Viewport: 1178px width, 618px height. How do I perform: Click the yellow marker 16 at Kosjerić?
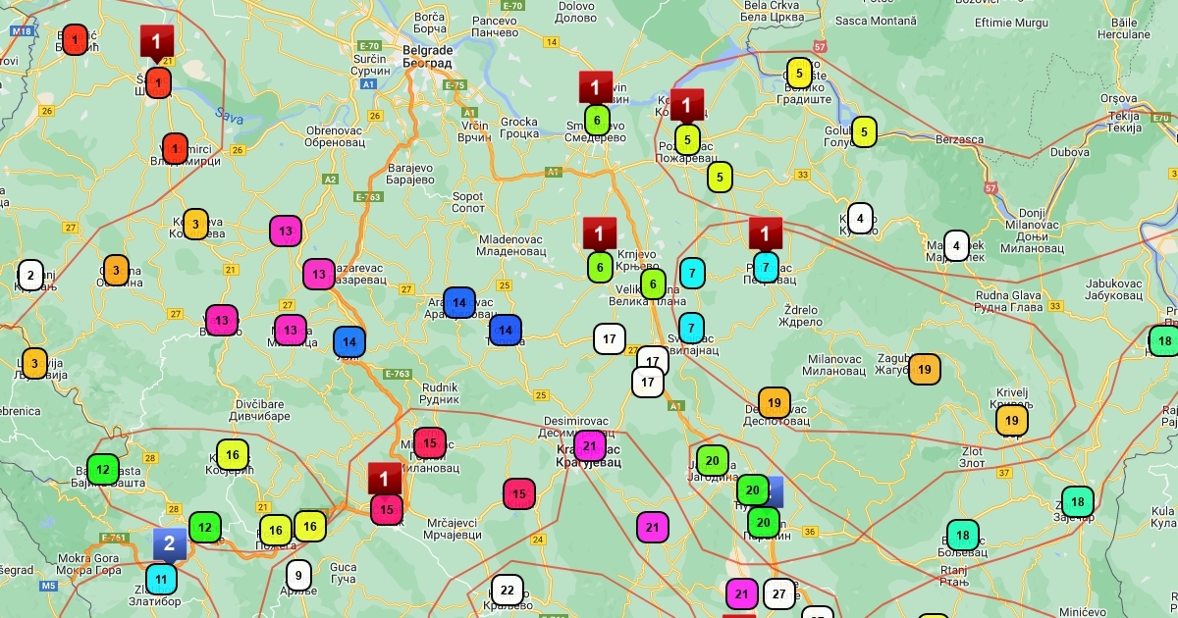coord(233,455)
